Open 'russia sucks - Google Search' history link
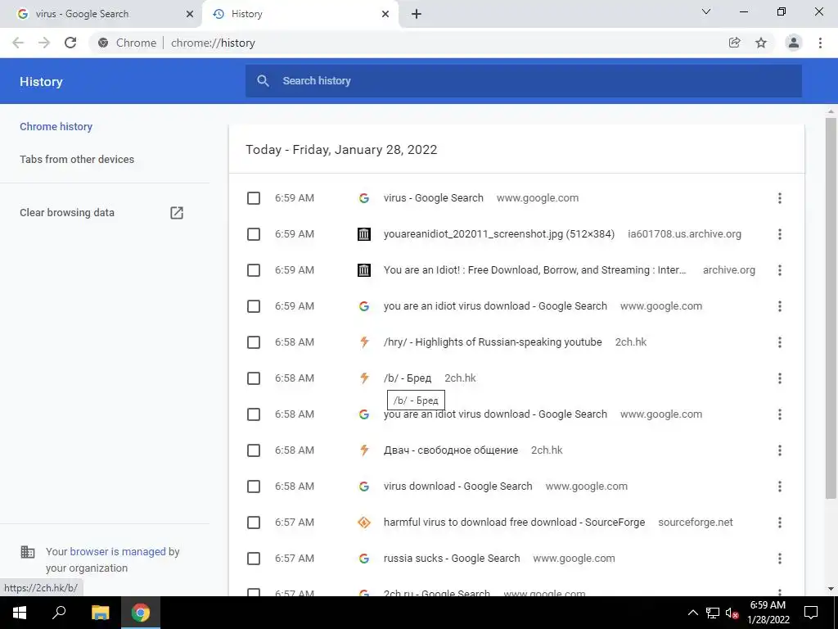Image resolution: width=838 pixels, height=629 pixels. (452, 559)
